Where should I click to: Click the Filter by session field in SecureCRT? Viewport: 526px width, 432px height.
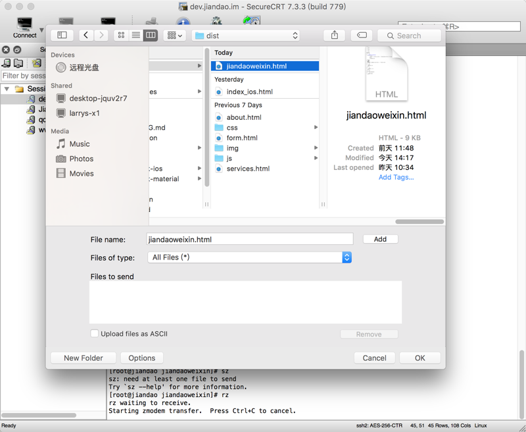(24, 76)
